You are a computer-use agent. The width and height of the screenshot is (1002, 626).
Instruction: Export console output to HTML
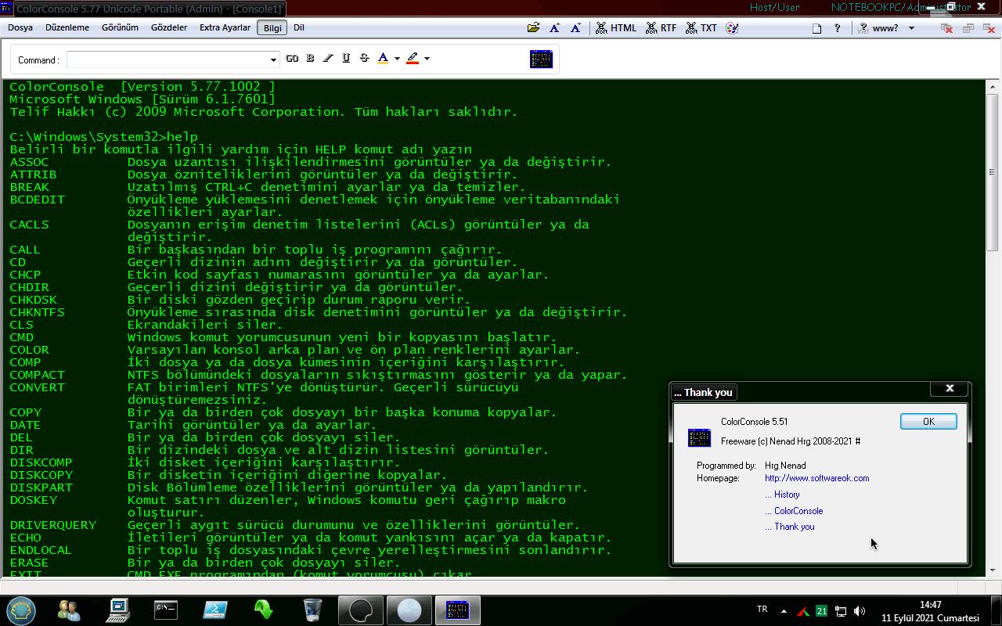coord(616,27)
